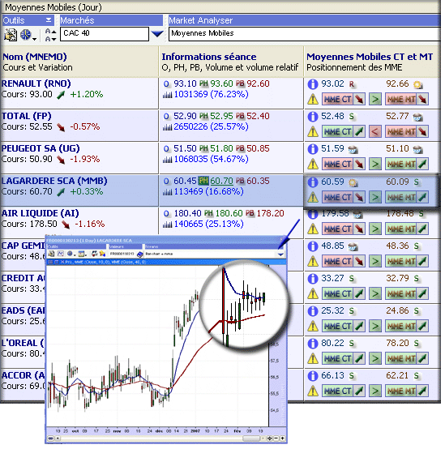
Task: Click the MME CT indicator for Credit Agricole
Action: [344, 294]
